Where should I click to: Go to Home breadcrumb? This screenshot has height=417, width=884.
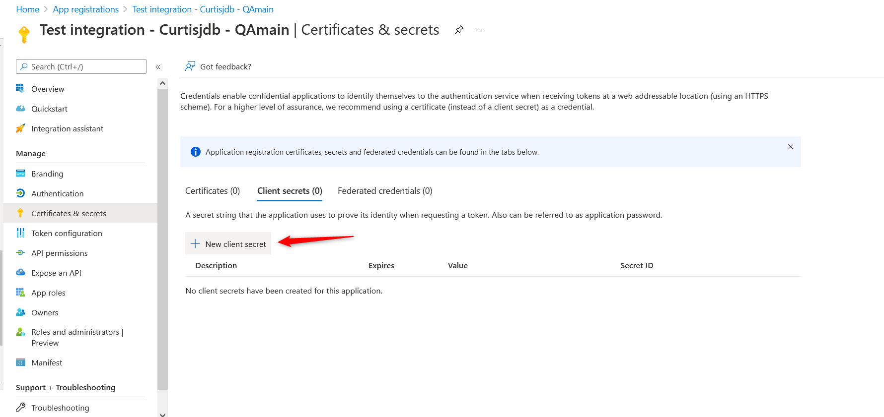pos(27,9)
